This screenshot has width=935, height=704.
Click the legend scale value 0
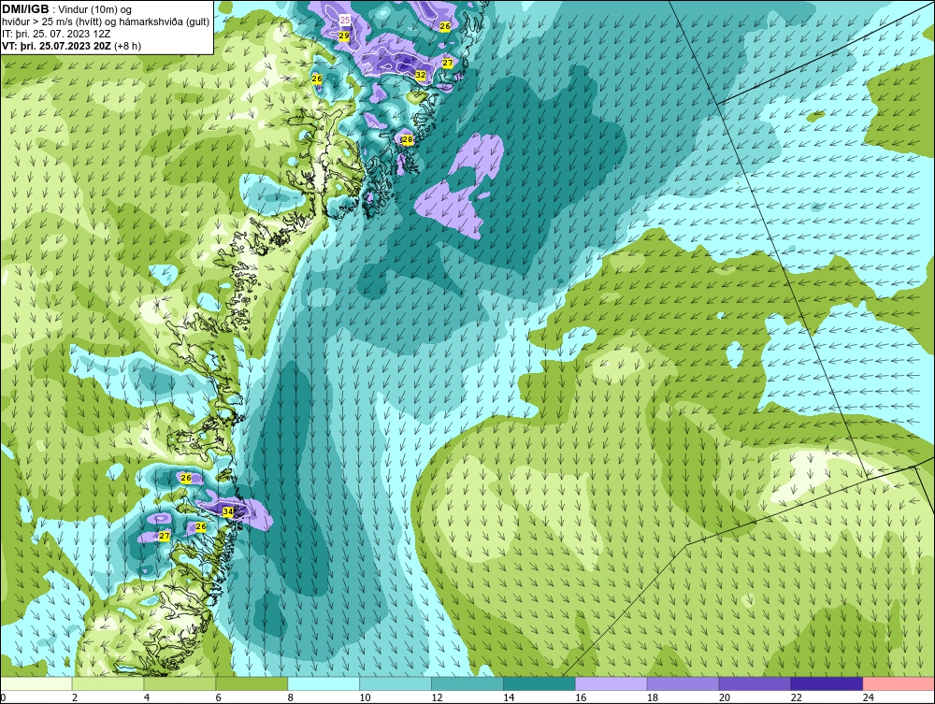pos(3,697)
